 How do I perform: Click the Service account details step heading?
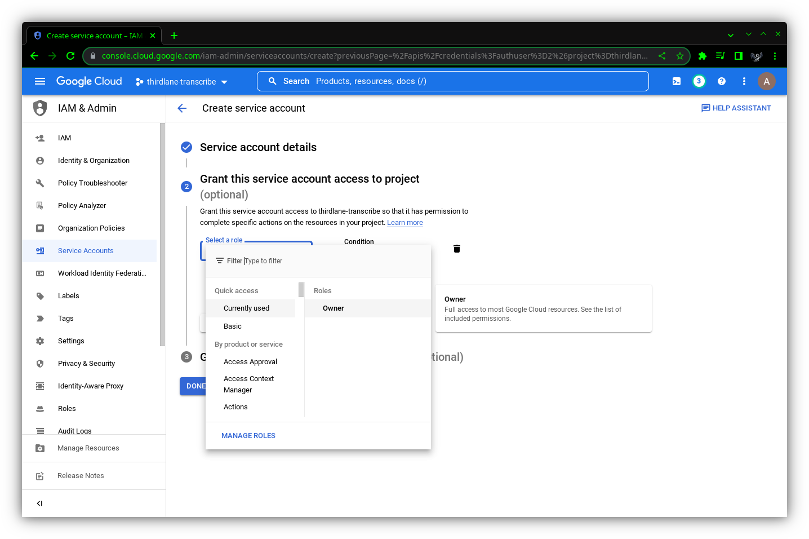pos(258,147)
